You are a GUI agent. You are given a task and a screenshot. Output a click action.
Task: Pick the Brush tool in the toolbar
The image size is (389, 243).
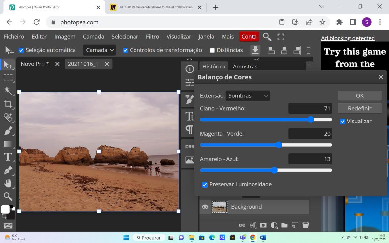point(8,131)
